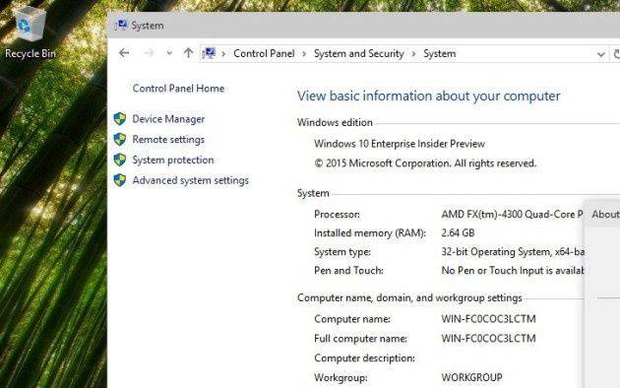The height and width of the screenshot is (388, 620).
Task: Open Control Panel Home link
Action: pyautogui.click(x=178, y=89)
